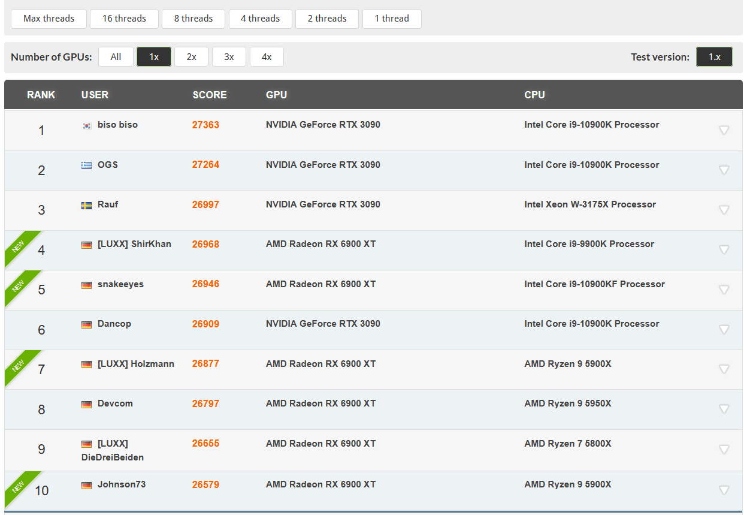744x515 pixels.
Task: Open score 26946 result
Action: (205, 284)
